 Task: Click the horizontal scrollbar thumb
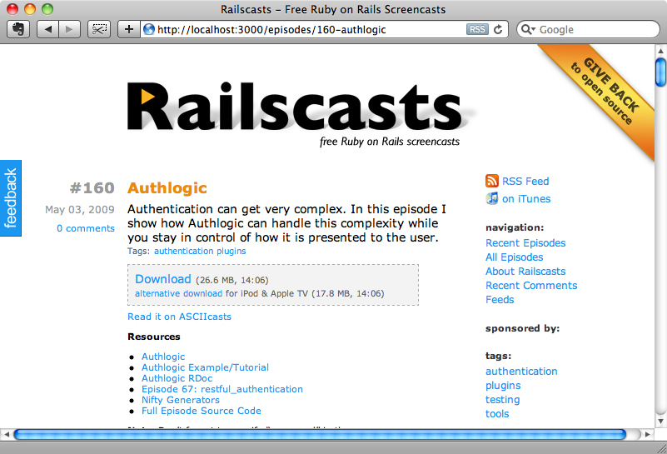[320, 435]
